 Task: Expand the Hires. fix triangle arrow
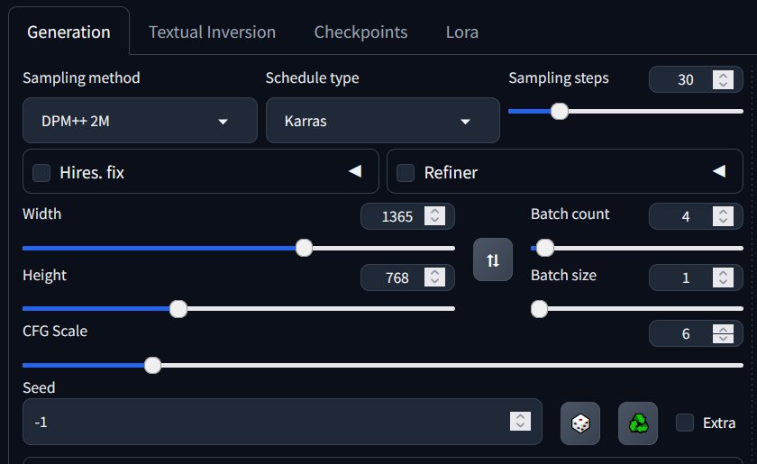tap(355, 171)
